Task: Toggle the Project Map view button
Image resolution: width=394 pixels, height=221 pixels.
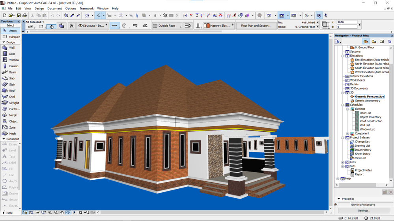Action: tap(366, 42)
